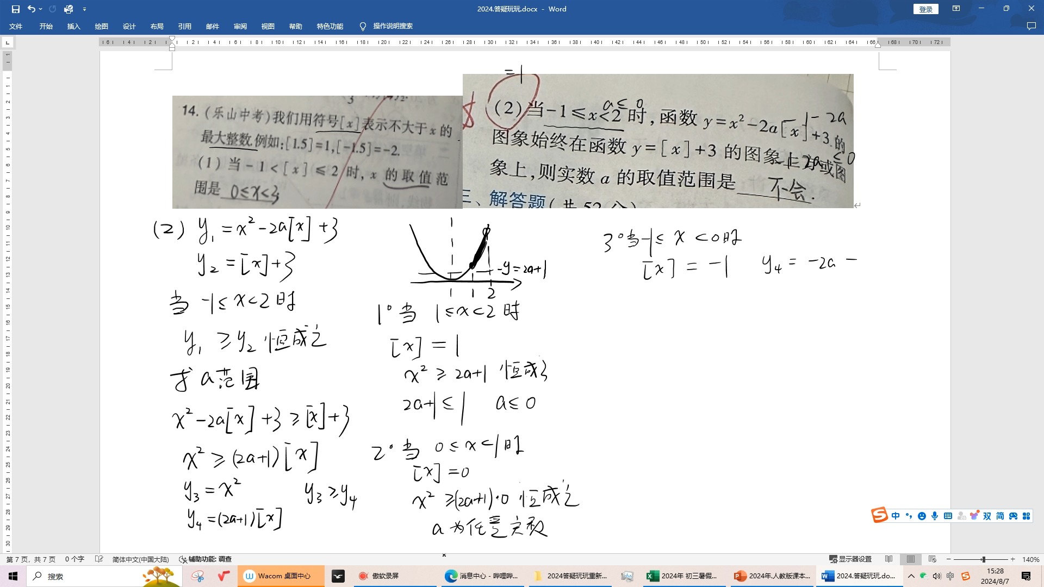Expand the Quick Access Toolbar dropdown arrow
The width and height of the screenshot is (1044, 587).
pyautogui.click(x=85, y=9)
